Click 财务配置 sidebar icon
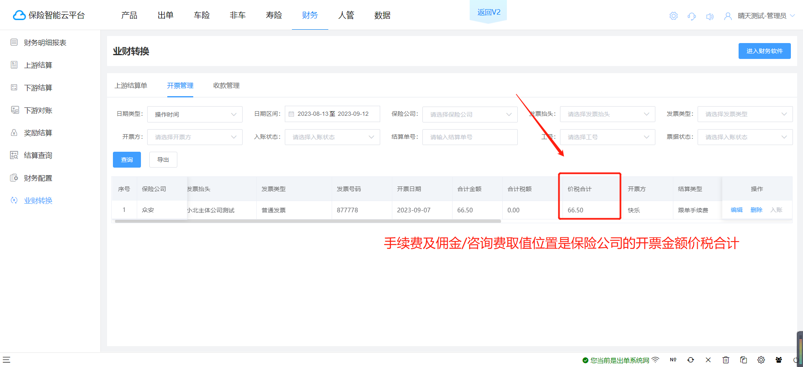This screenshot has width=803, height=367. [x=14, y=178]
